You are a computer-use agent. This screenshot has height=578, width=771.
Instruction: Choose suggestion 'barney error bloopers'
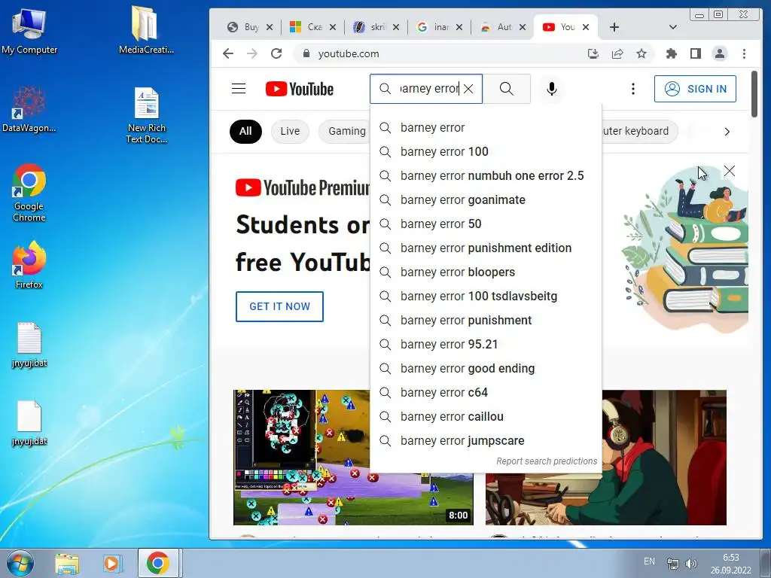tap(486, 272)
